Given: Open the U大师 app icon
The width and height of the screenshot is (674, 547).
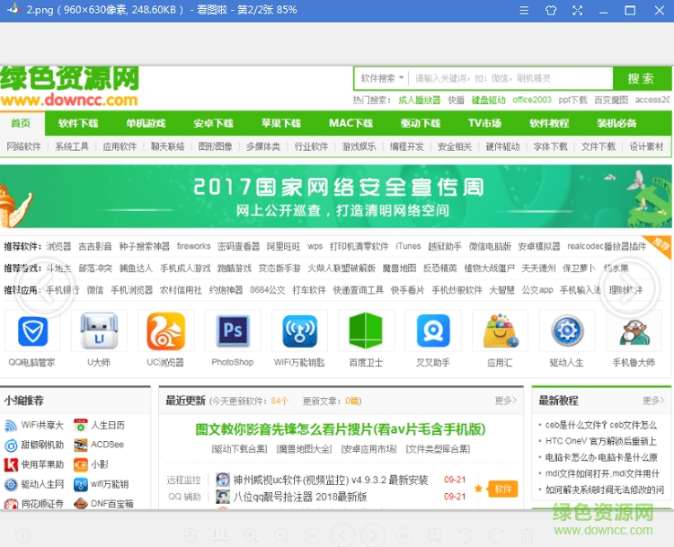Looking at the screenshot, I should tap(99, 331).
